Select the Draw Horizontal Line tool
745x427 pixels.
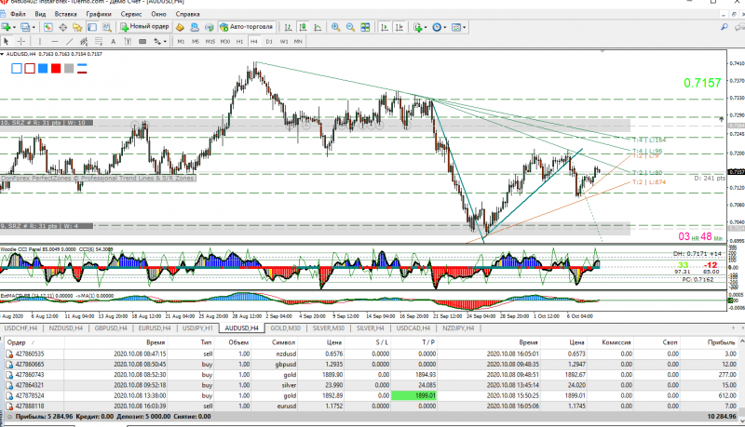55,42
